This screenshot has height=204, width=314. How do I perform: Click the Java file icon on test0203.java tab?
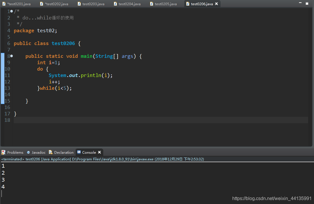79,4
